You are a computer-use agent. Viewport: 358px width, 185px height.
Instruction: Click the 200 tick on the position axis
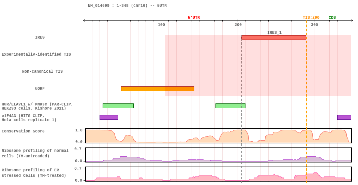(238, 25)
